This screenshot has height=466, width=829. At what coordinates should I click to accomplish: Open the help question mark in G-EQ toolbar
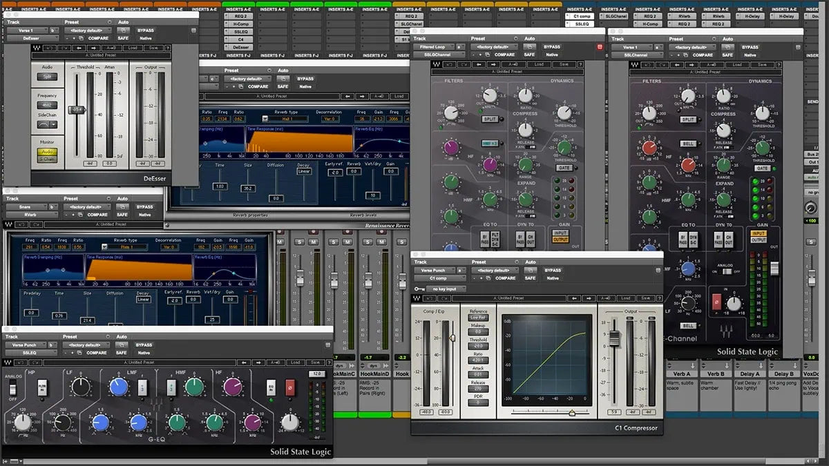pyautogui.click(x=328, y=362)
